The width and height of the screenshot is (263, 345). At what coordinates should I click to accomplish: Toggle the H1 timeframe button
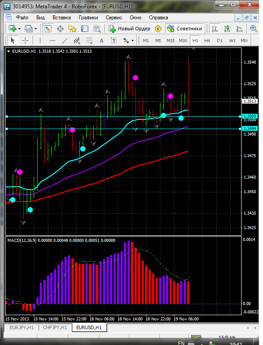195,41
